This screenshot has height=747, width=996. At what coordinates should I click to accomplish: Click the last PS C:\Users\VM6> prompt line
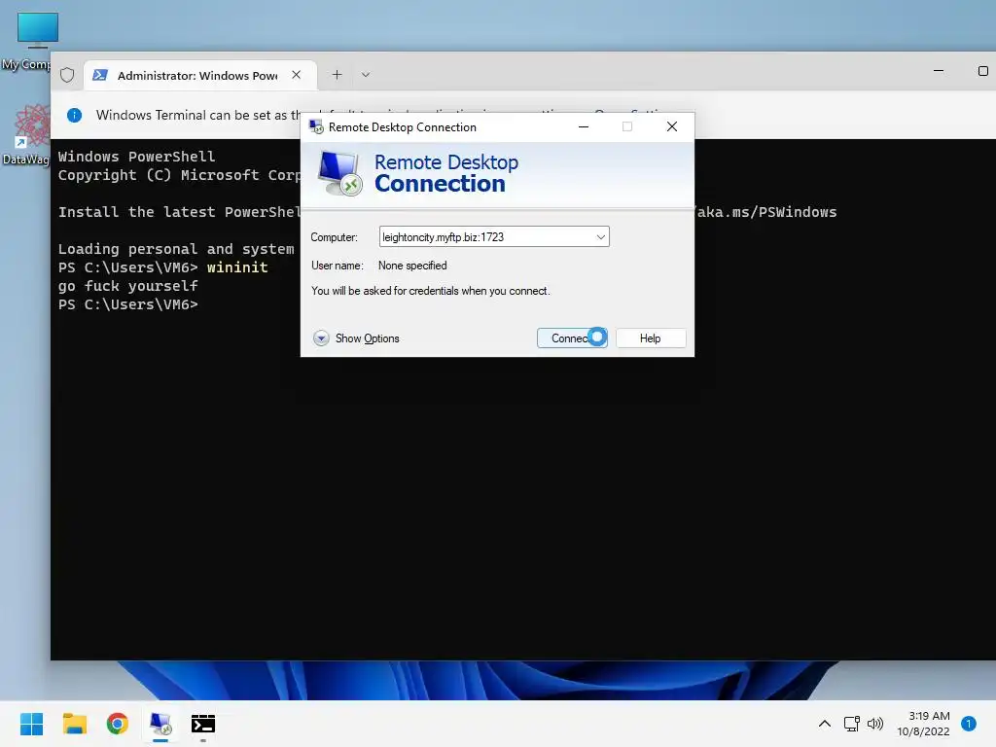coord(128,304)
